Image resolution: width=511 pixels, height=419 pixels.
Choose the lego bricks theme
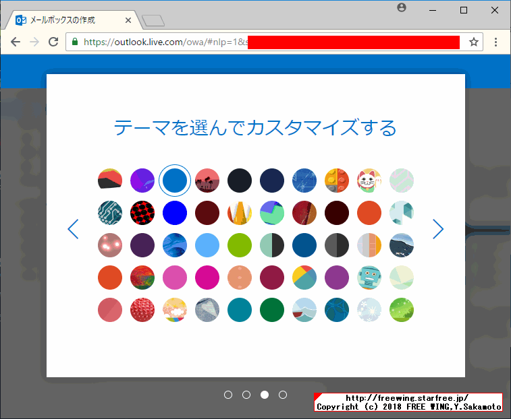(x=337, y=181)
